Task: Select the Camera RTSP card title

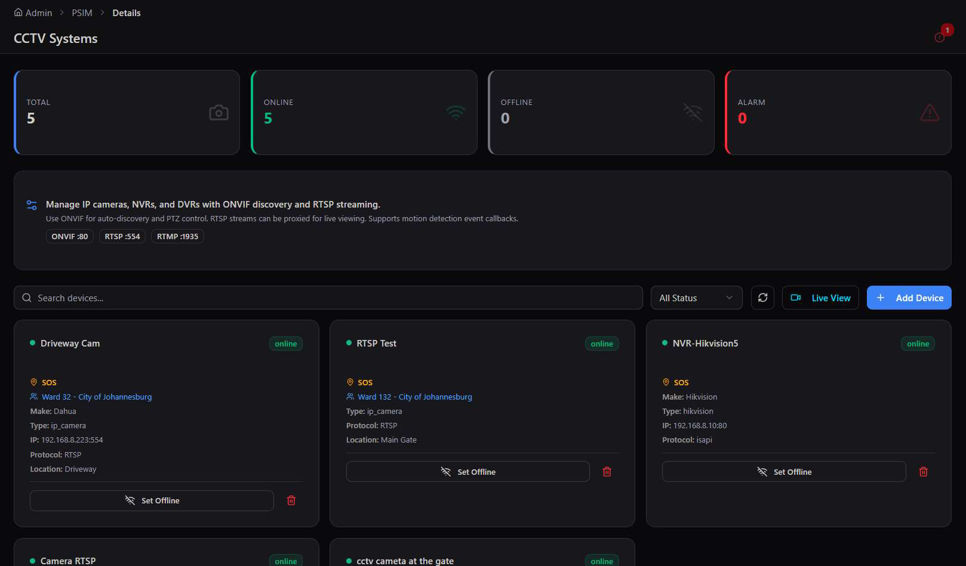Action: tap(68, 561)
